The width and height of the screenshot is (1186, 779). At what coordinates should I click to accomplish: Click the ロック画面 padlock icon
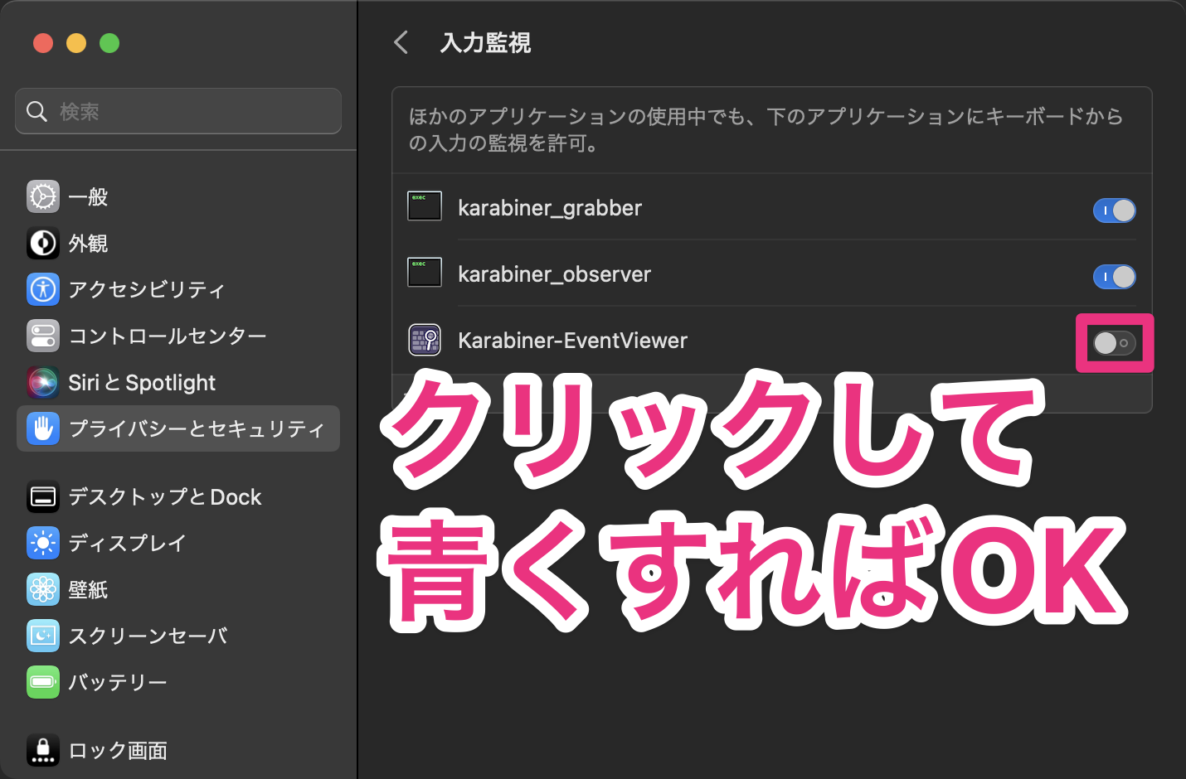click(42, 750)
